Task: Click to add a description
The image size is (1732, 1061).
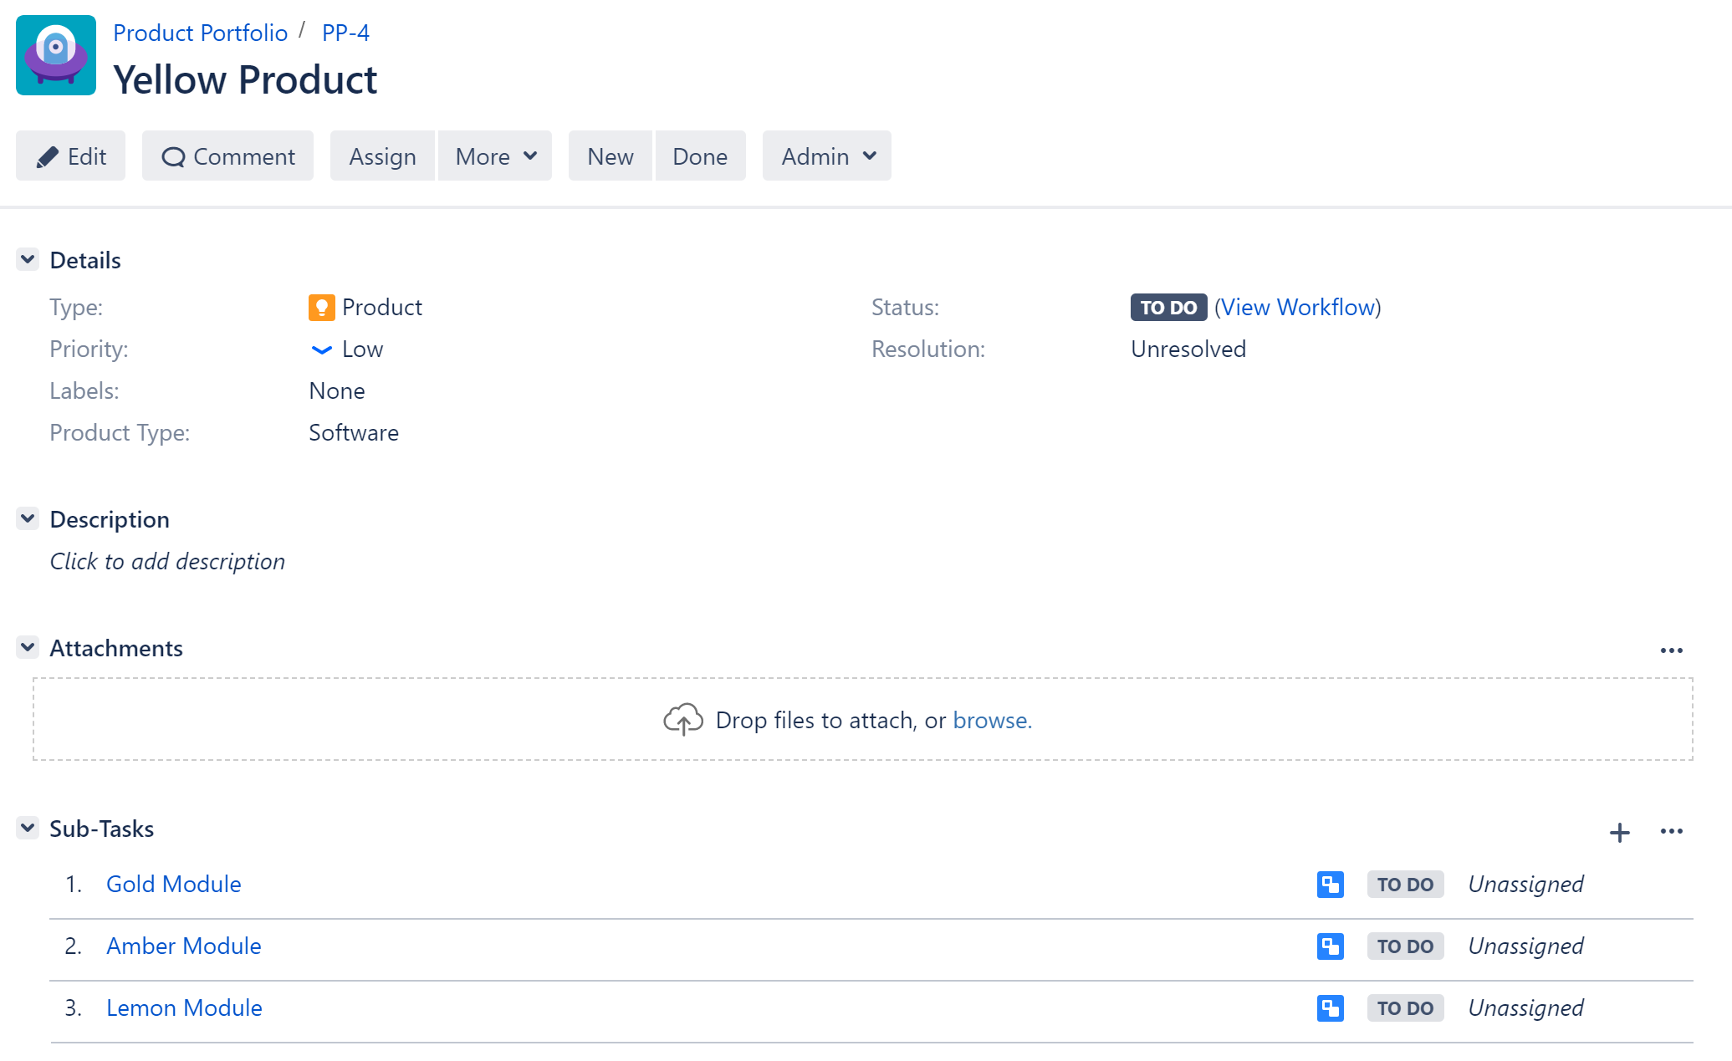Action: tap(167, 561)
